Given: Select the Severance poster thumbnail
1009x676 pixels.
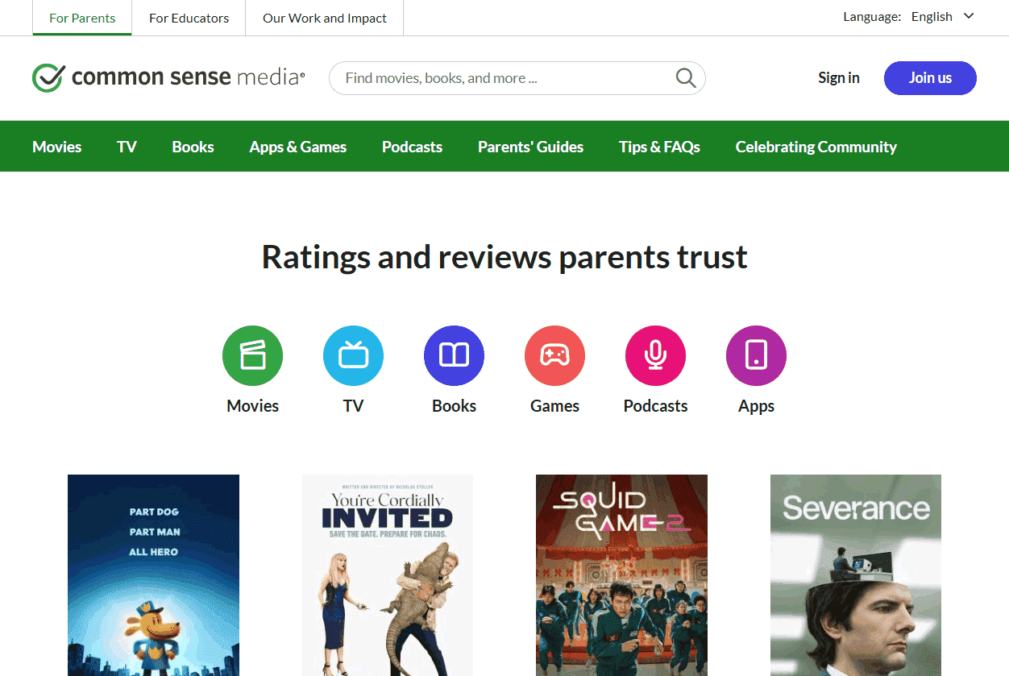Looking at the screenshot, I should click(855, 574).
